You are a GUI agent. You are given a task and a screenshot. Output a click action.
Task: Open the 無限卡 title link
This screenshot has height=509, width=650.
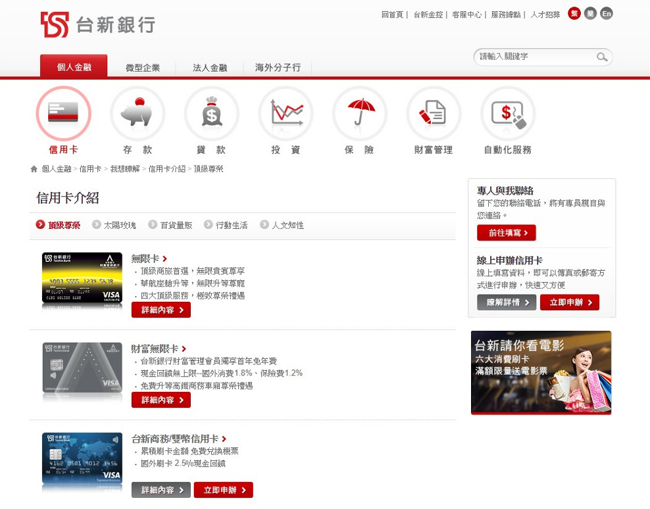point(145,259)
